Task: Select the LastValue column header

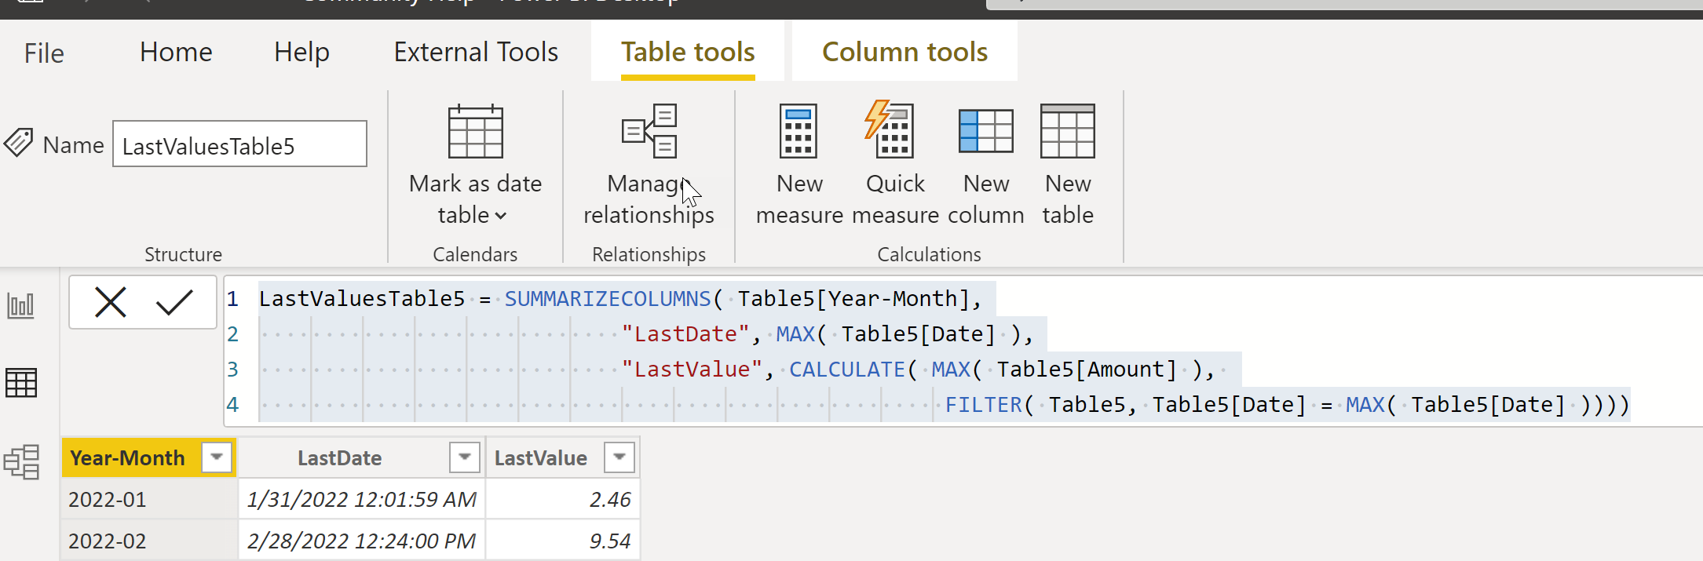Action: coord(540,458)
